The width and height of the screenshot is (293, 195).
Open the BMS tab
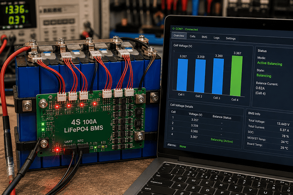pyautogui.click(x=204, y=37)
